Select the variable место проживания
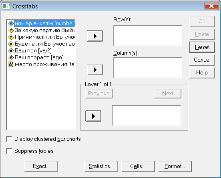This screenshot has height=178, width=221. [45, 64]
